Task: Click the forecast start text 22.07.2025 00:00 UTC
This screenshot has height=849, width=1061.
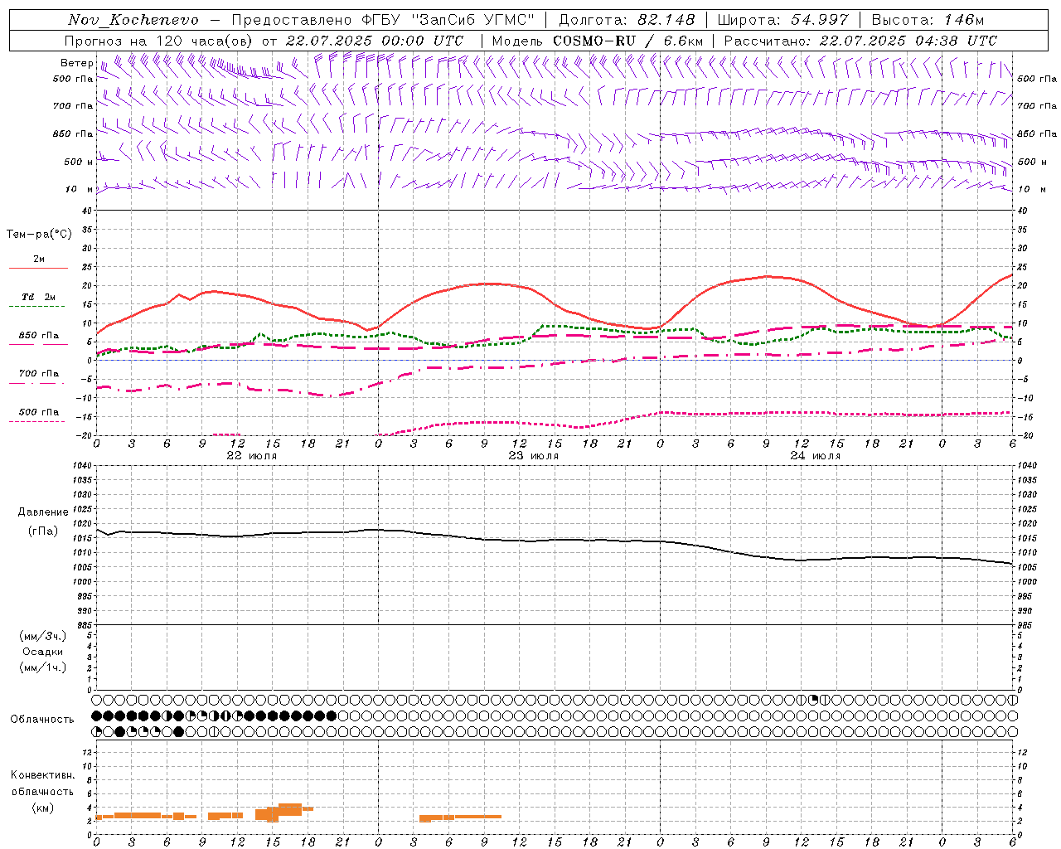Action: click(x=375, y=41)
